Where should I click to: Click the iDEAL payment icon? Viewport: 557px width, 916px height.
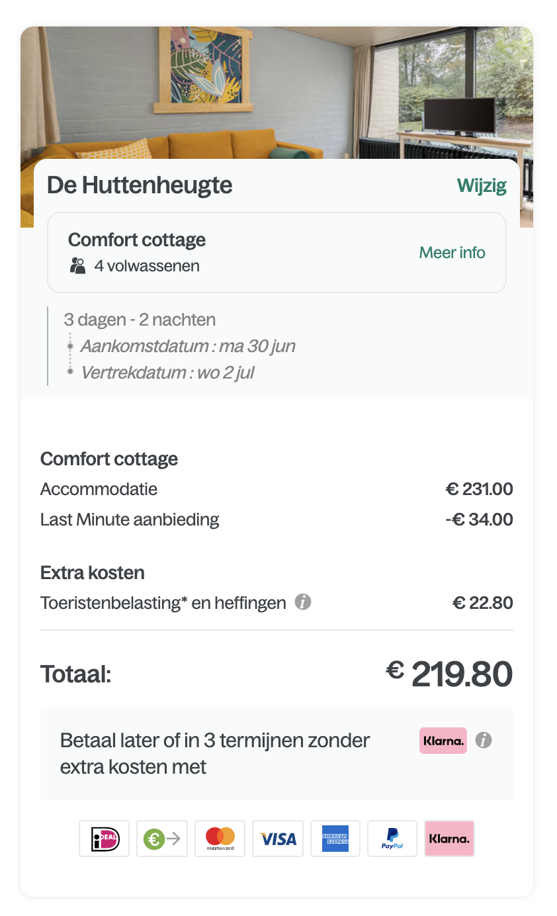point(104,839)
